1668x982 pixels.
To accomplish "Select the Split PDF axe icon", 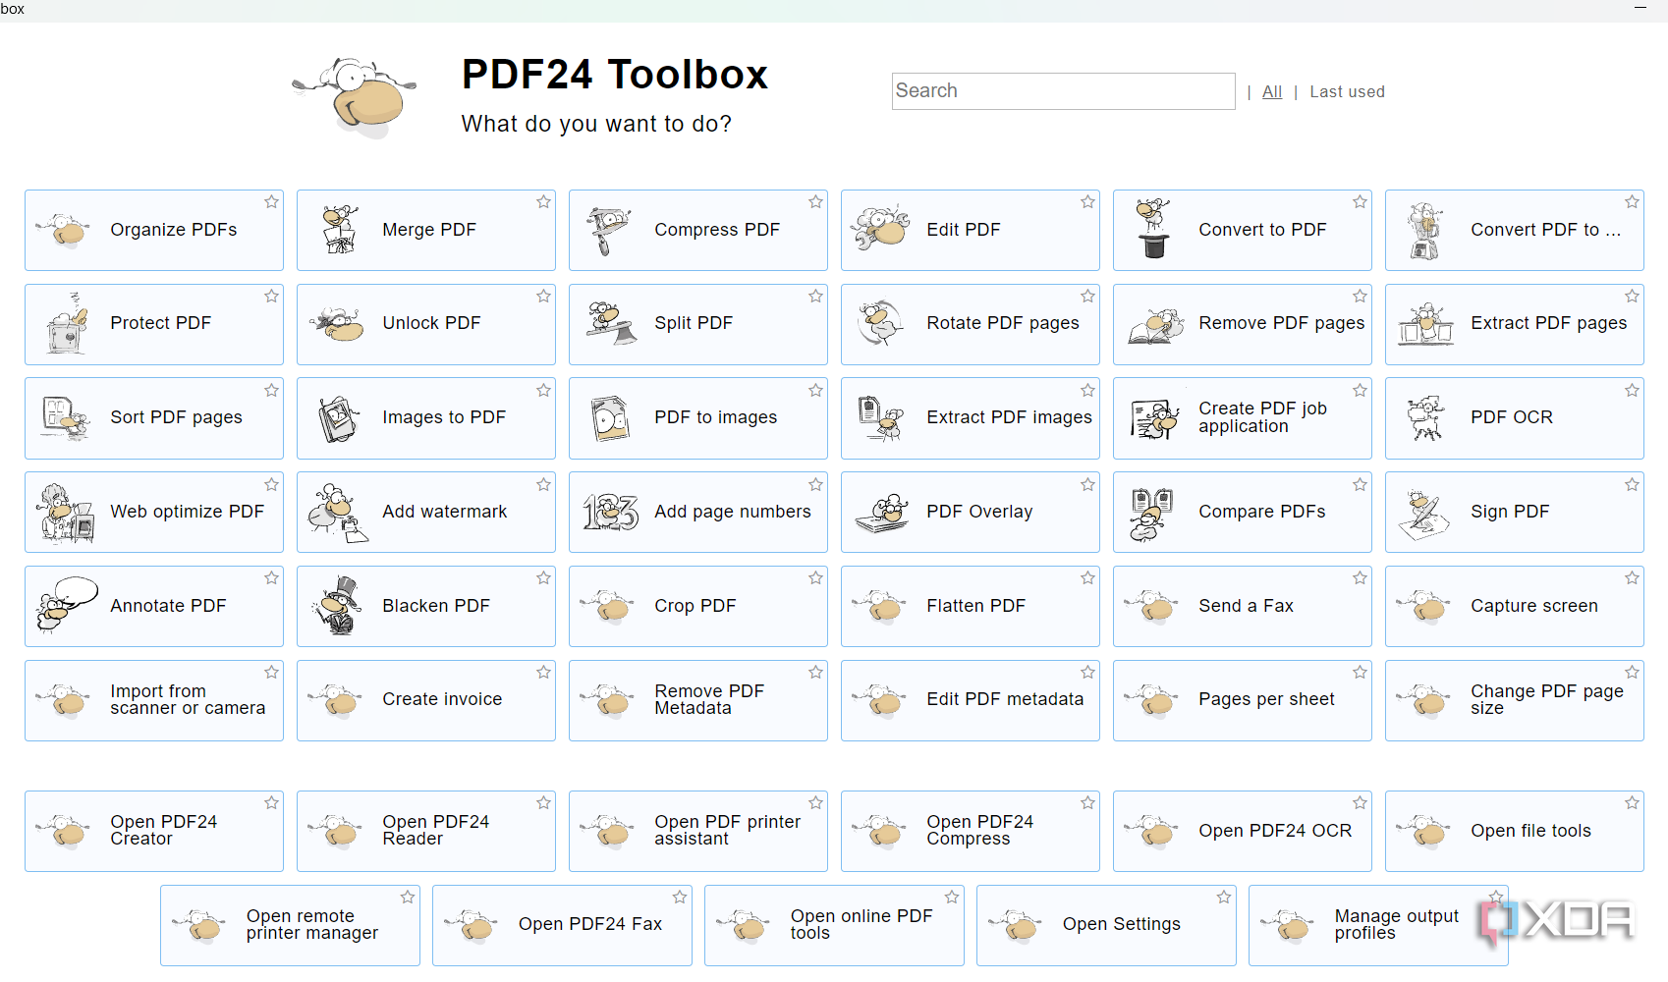I will 611,323.
